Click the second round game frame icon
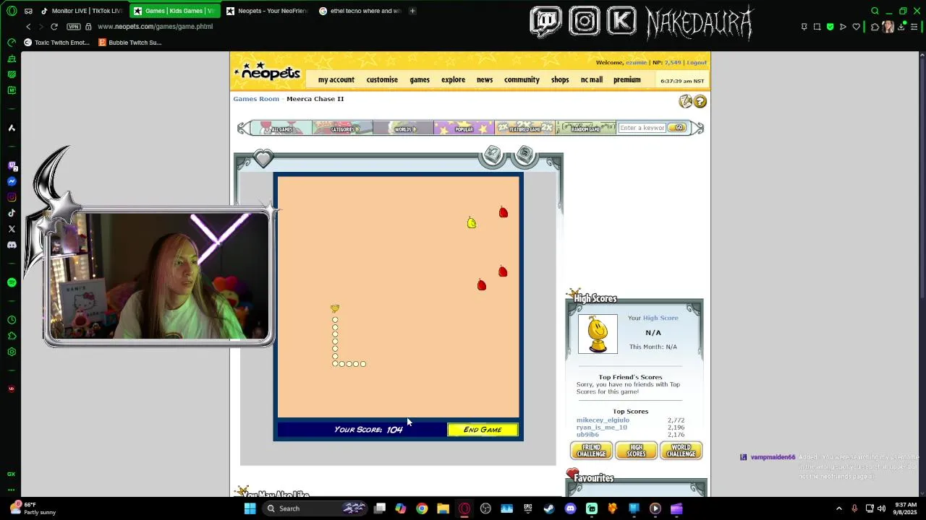 click(525, 155)
